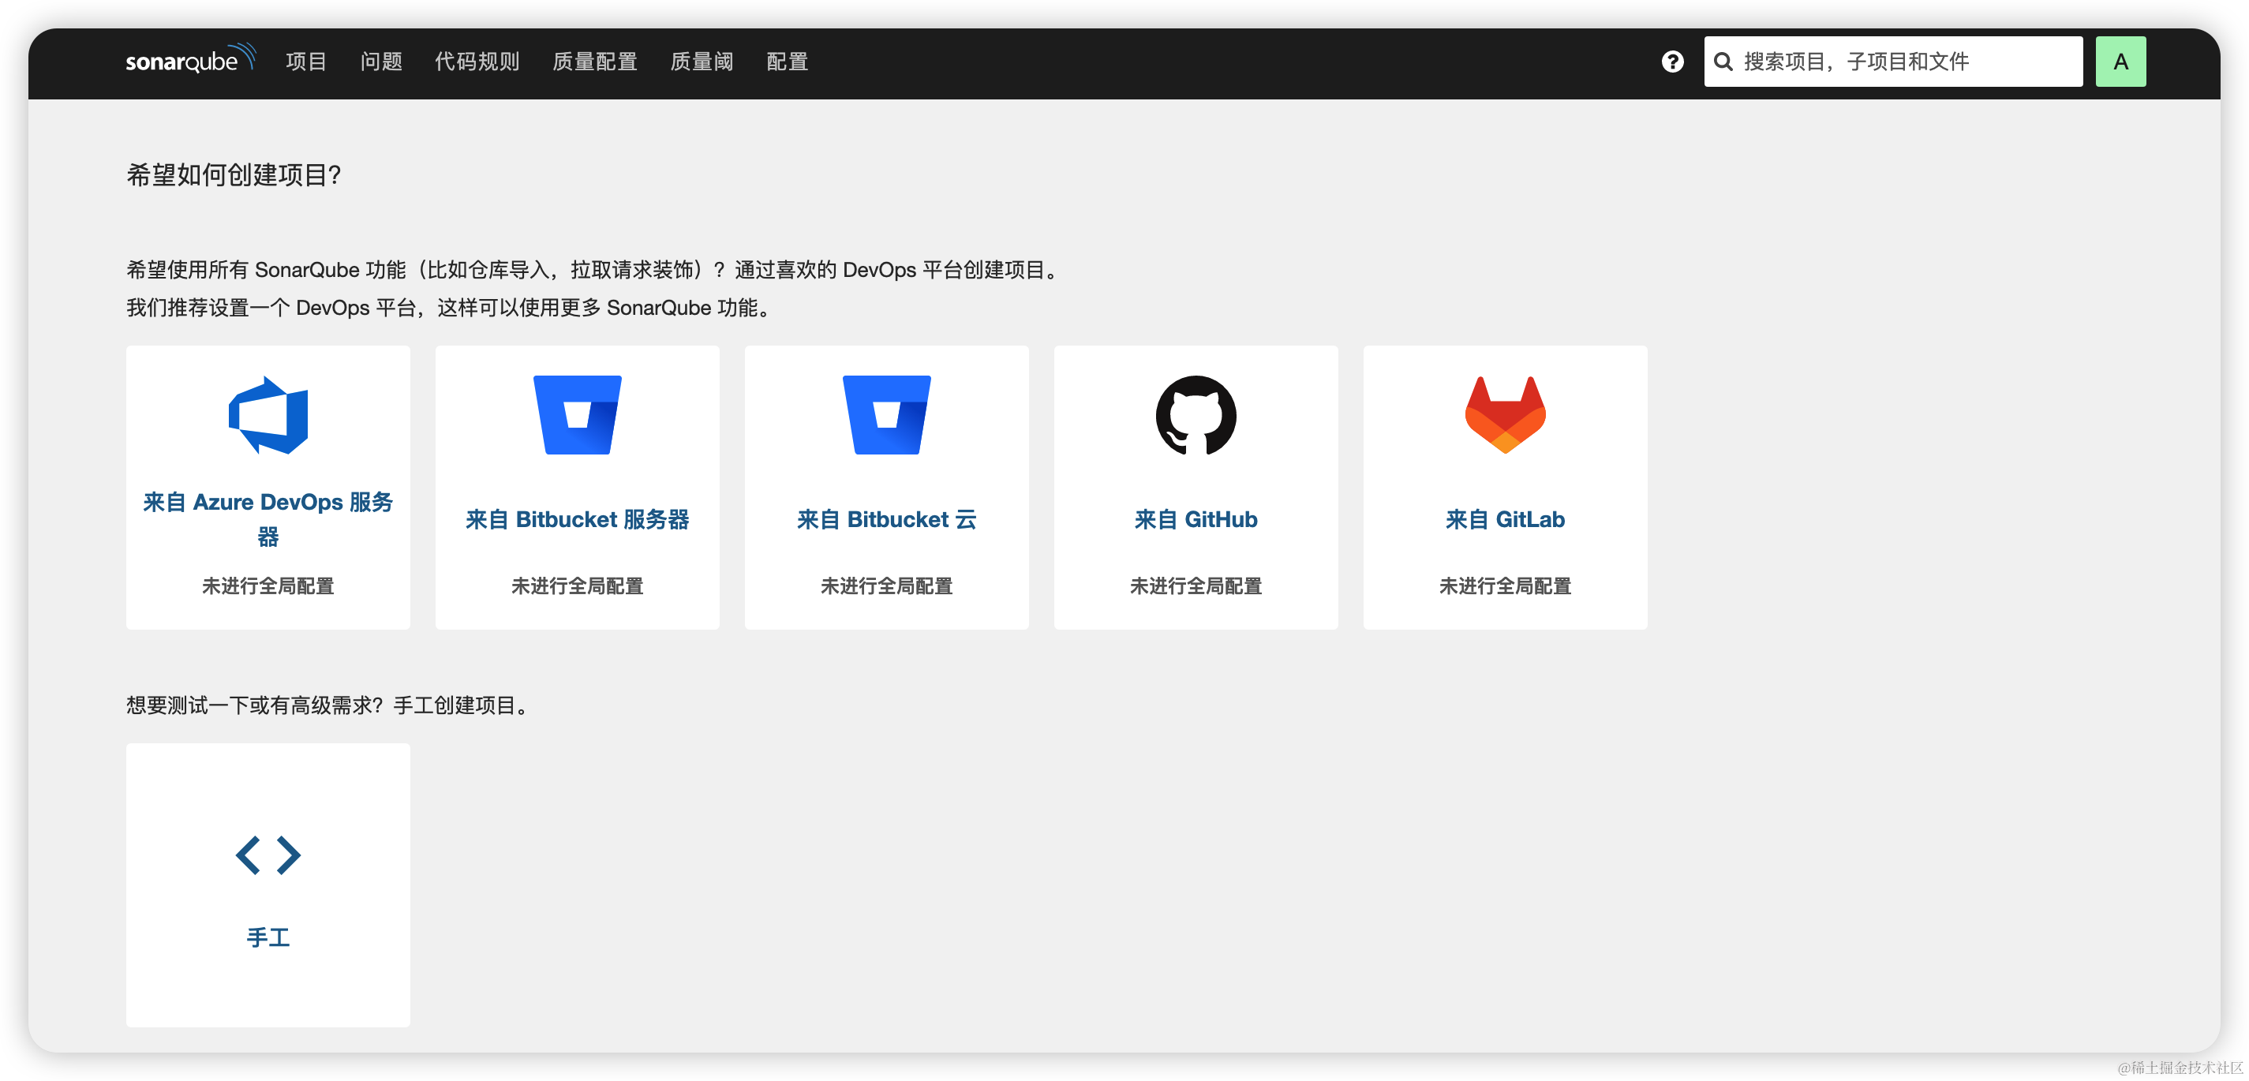Open the green user avatar A
Screen dimensions: 2249x1081
click(2120, 62)
